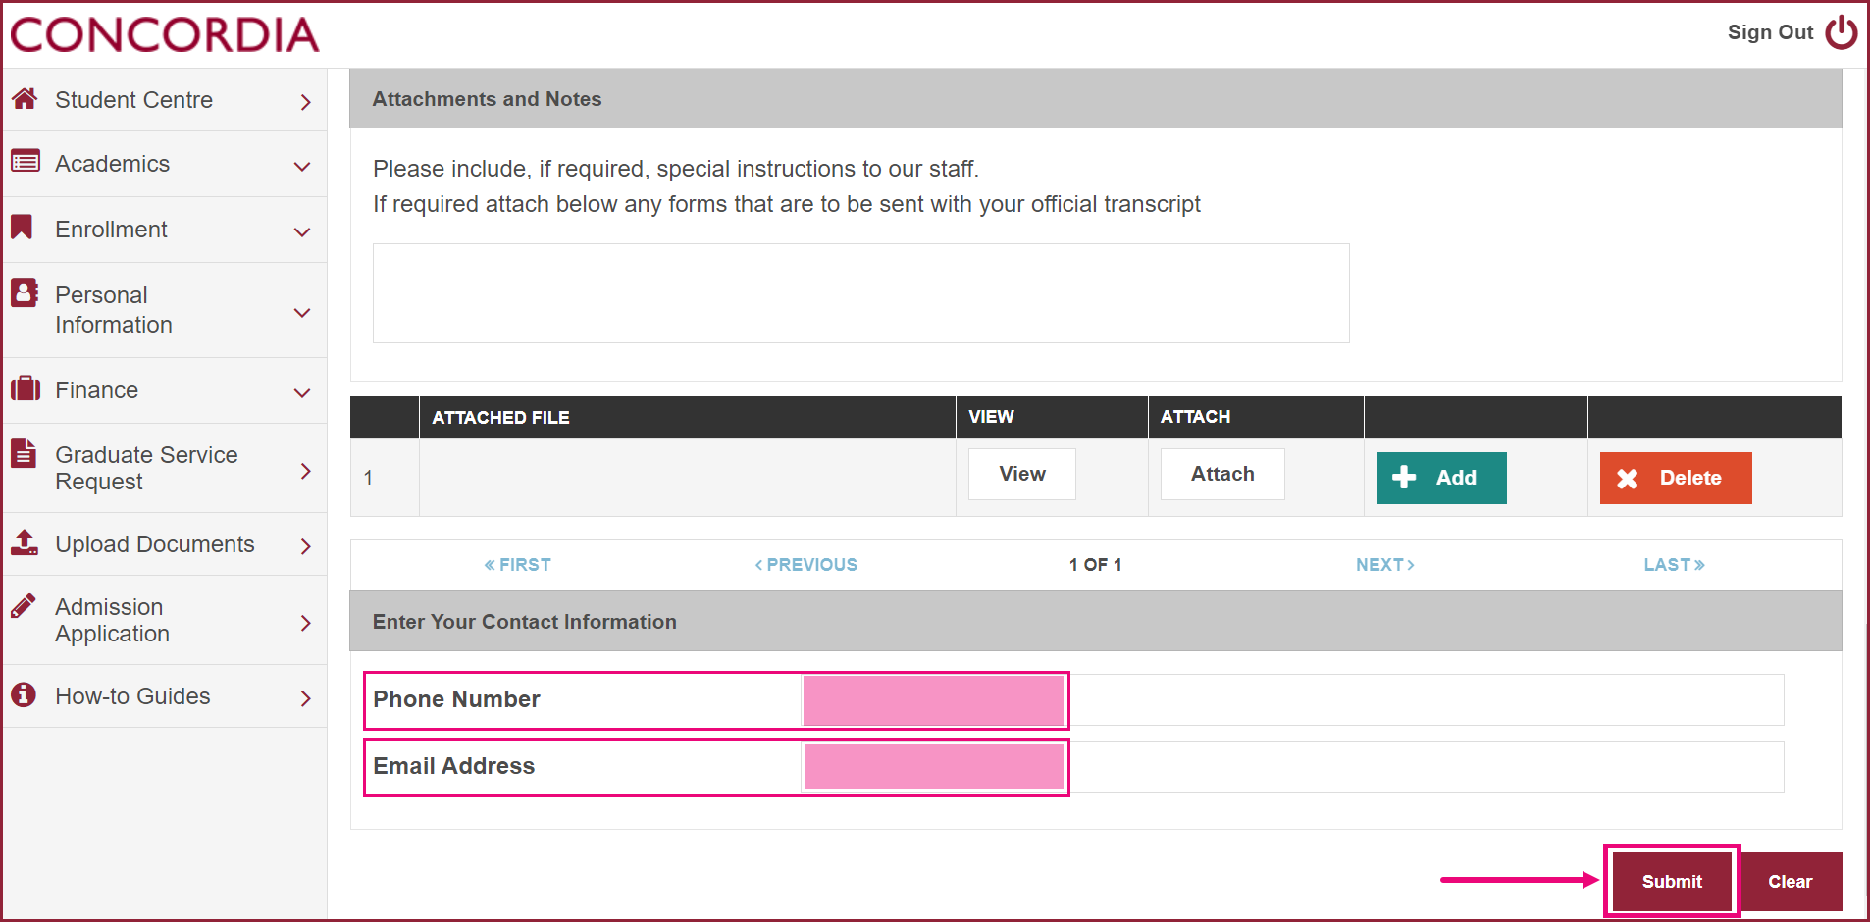Open Graduate Service Request menu item

click(165, 468)
